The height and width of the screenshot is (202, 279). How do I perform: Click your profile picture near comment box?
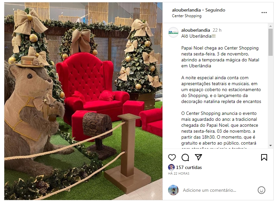(x=173, y=190)
